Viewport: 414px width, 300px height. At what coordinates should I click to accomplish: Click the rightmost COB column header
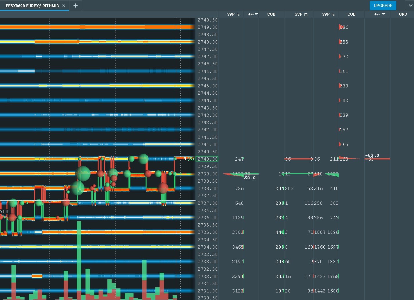(351, 14)
